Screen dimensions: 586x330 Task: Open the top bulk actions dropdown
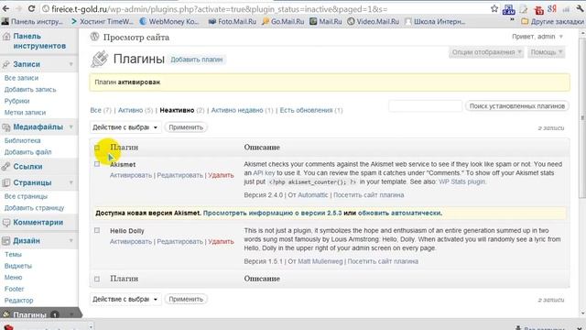(x=125, y=127)
